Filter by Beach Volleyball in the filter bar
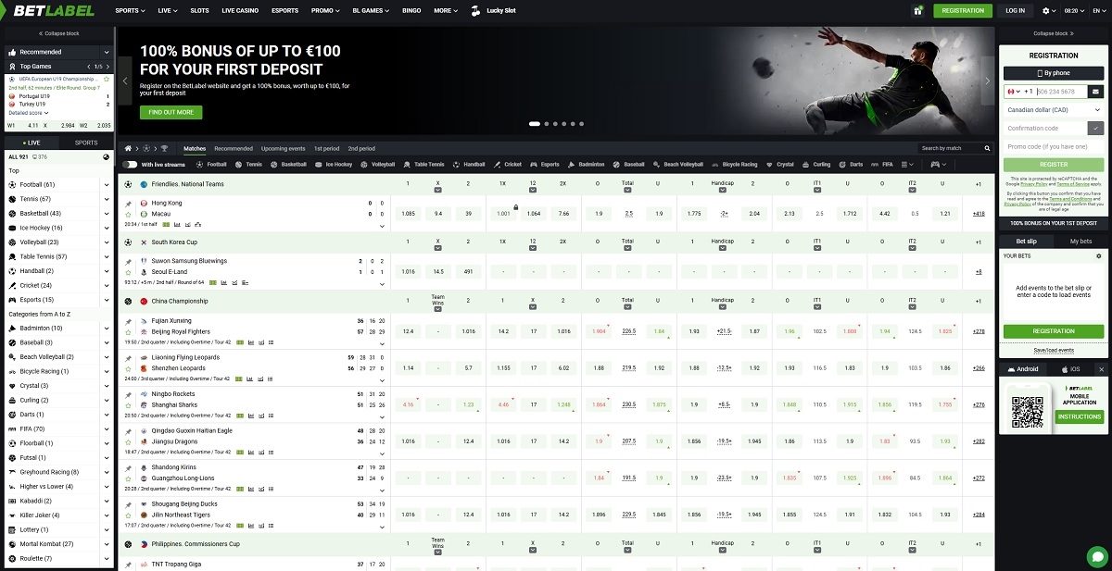This screenshot has width=1112, height=571. (x=677, y=164)
